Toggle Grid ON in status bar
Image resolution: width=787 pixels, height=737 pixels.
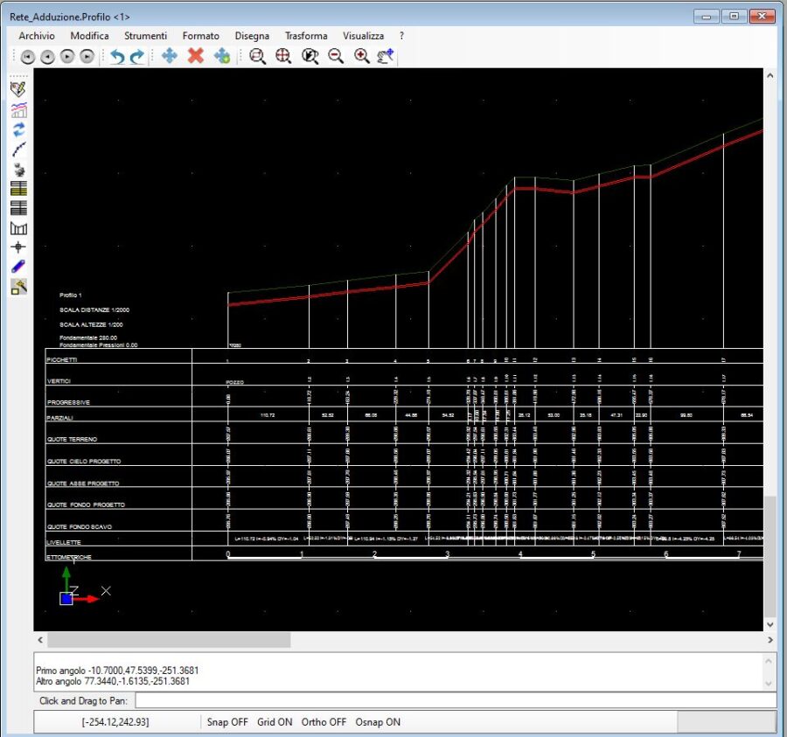[x=275, y=722]
